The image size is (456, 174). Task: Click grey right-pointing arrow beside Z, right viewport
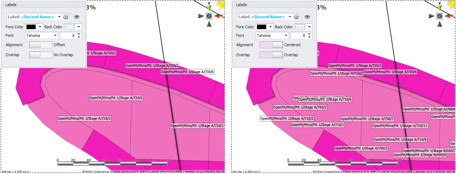(432, 16)
